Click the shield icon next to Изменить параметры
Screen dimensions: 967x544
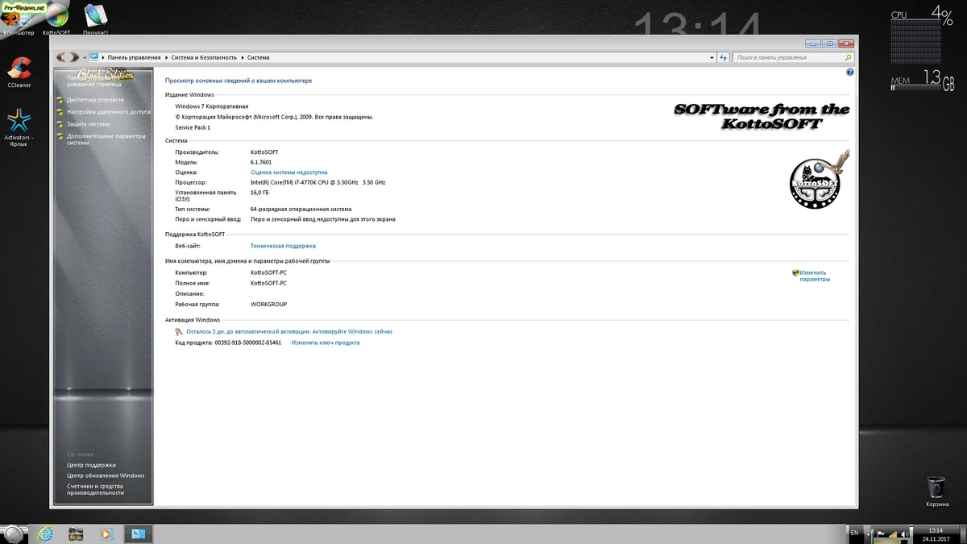[795, 273]
